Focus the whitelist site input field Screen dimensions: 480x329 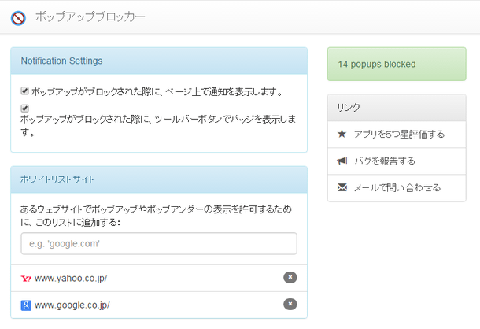159,243
